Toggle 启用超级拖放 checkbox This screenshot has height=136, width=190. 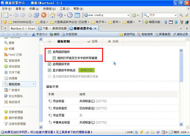coord(49,52)
